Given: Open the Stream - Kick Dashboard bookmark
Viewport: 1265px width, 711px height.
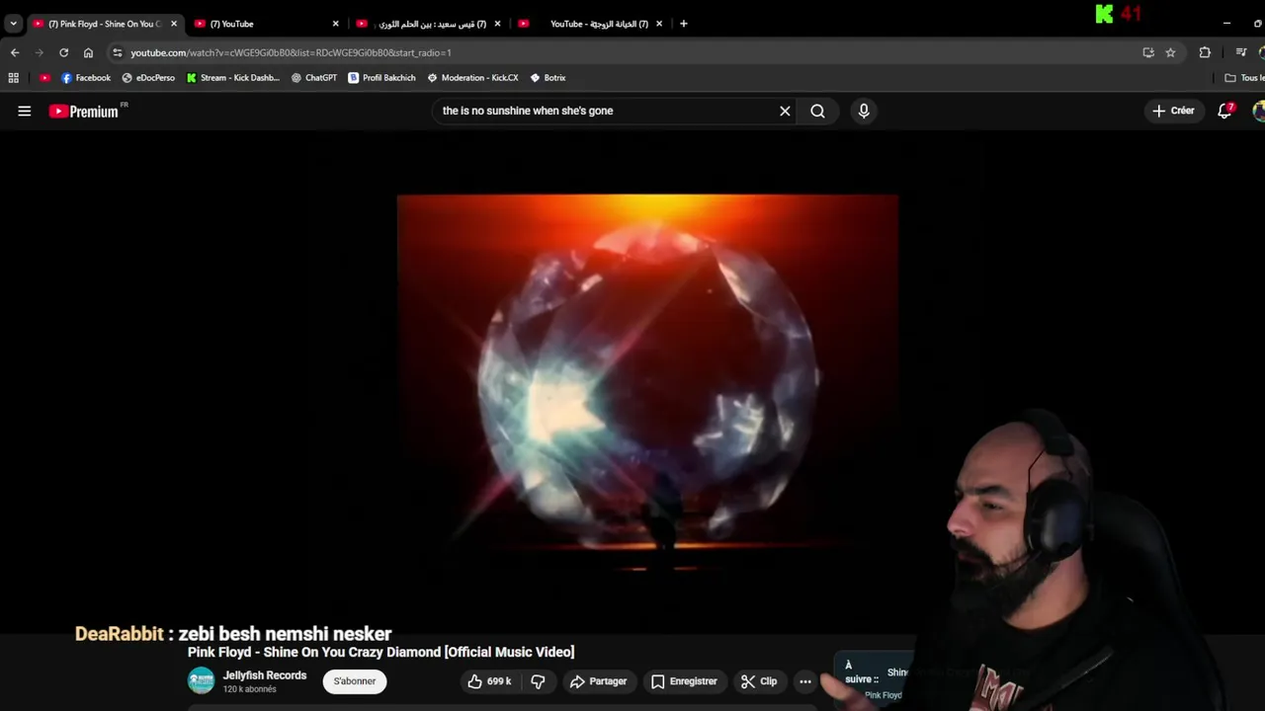Looking at the screenshot, I should [233, 78].
